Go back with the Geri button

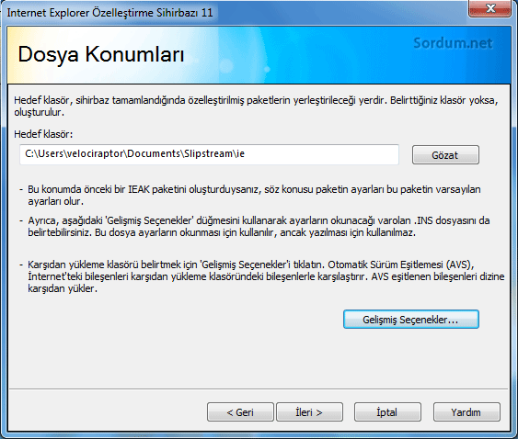coord(240,412)
